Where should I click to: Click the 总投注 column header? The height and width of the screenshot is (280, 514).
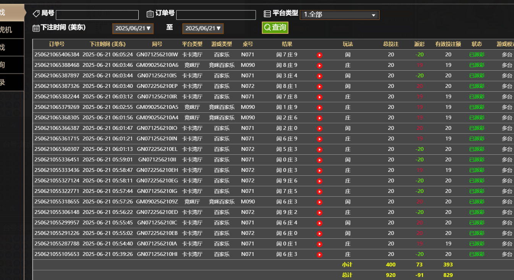coord(391,44)
